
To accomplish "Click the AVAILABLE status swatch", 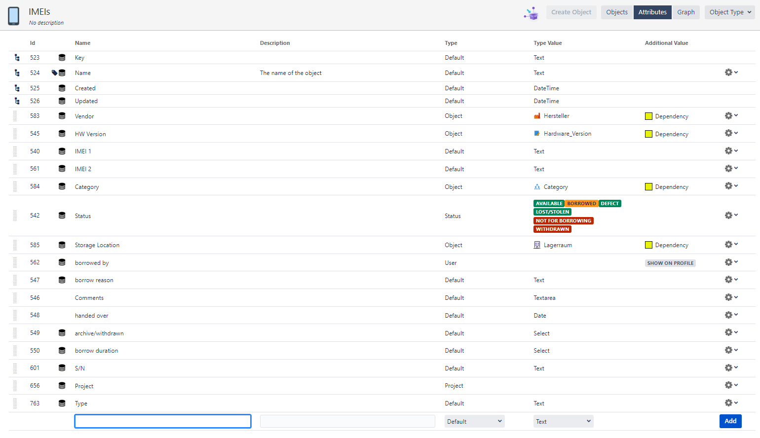I will 549,203.
